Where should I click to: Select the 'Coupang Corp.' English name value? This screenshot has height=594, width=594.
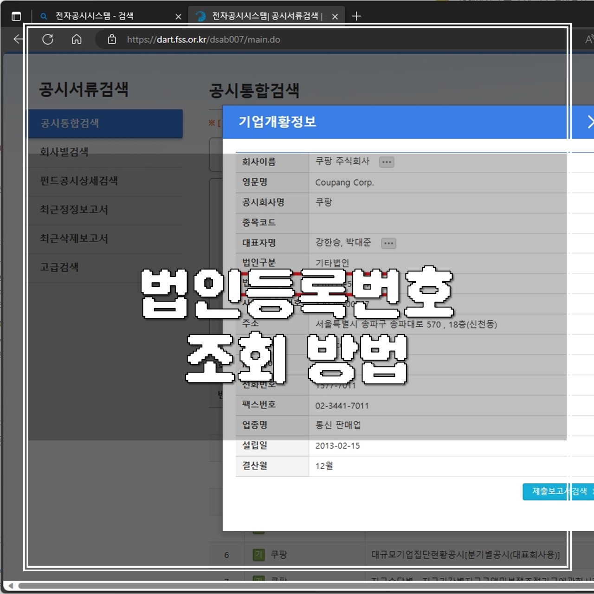click(344, 182)
